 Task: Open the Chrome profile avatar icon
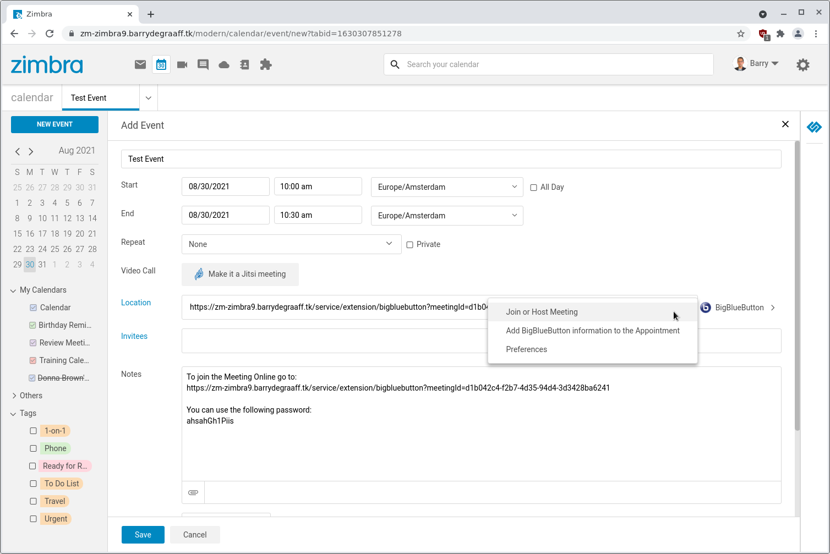(x=798, y=34)
